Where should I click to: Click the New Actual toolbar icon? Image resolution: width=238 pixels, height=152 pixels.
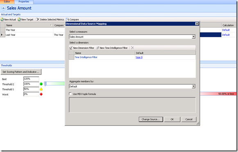click(2, 19)
